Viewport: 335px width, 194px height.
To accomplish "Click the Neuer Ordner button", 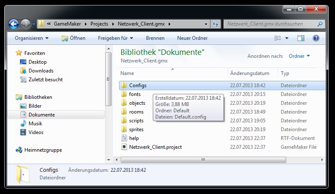I will [x=192, y=38].
